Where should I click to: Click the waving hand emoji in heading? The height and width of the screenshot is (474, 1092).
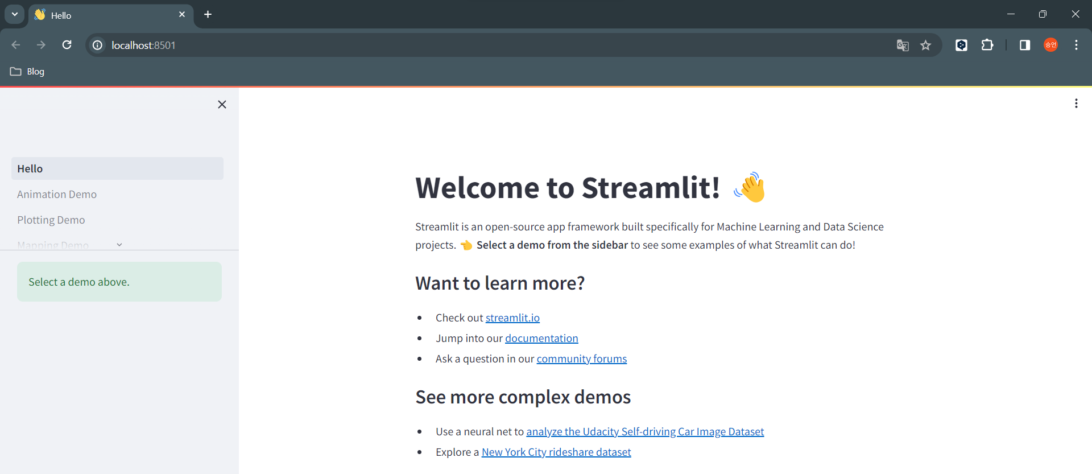[x=750, y=187]
